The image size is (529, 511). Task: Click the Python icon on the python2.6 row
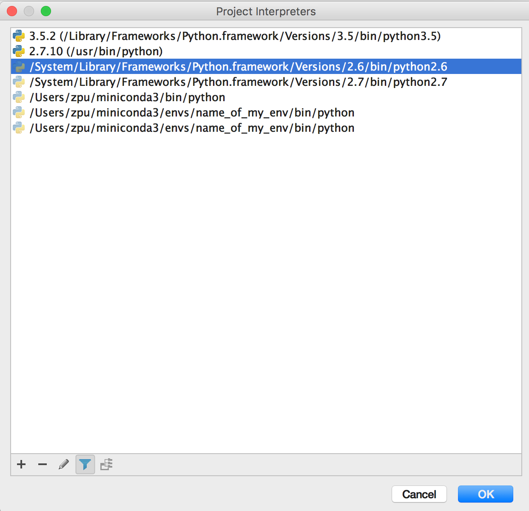(x=19, y=66)
